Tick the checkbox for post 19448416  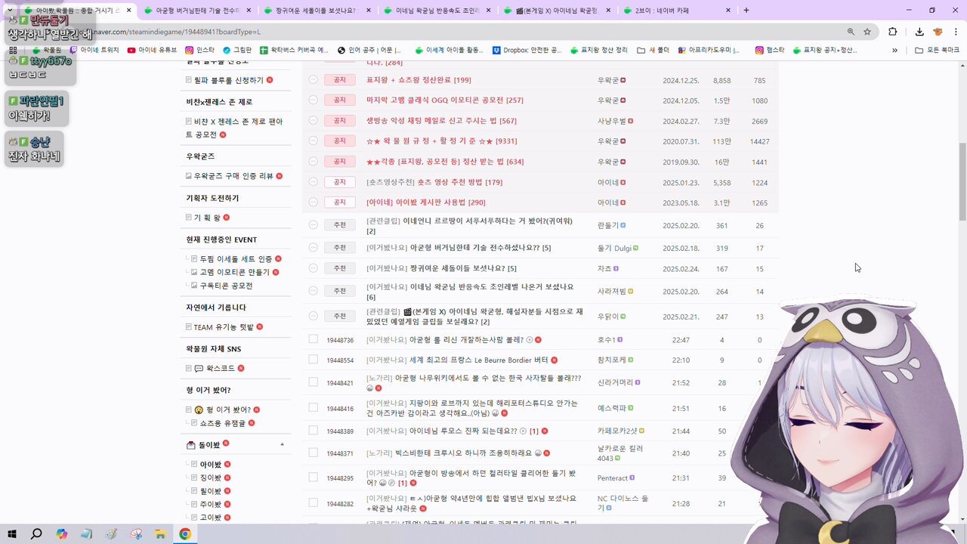(x=314, y=407)
